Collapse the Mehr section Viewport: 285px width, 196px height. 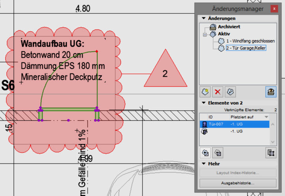tap(204, 164)
